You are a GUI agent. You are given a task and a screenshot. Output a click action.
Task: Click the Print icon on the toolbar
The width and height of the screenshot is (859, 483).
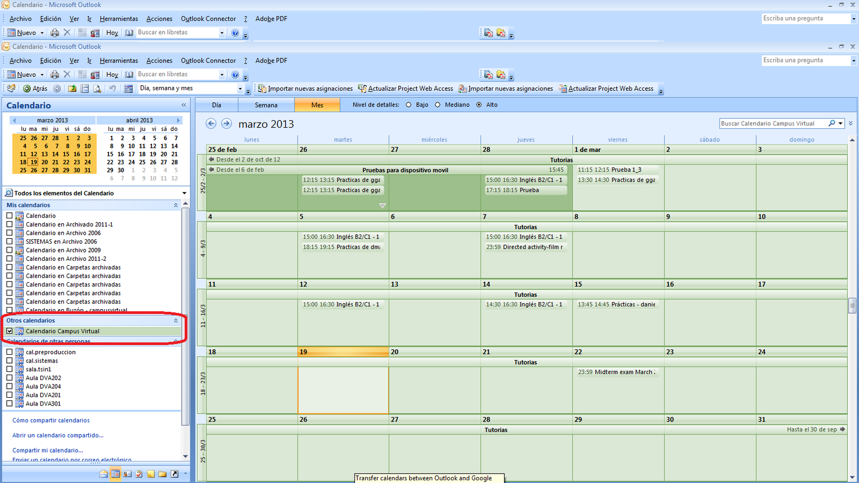pyautogui.click(x=55, y=74)
